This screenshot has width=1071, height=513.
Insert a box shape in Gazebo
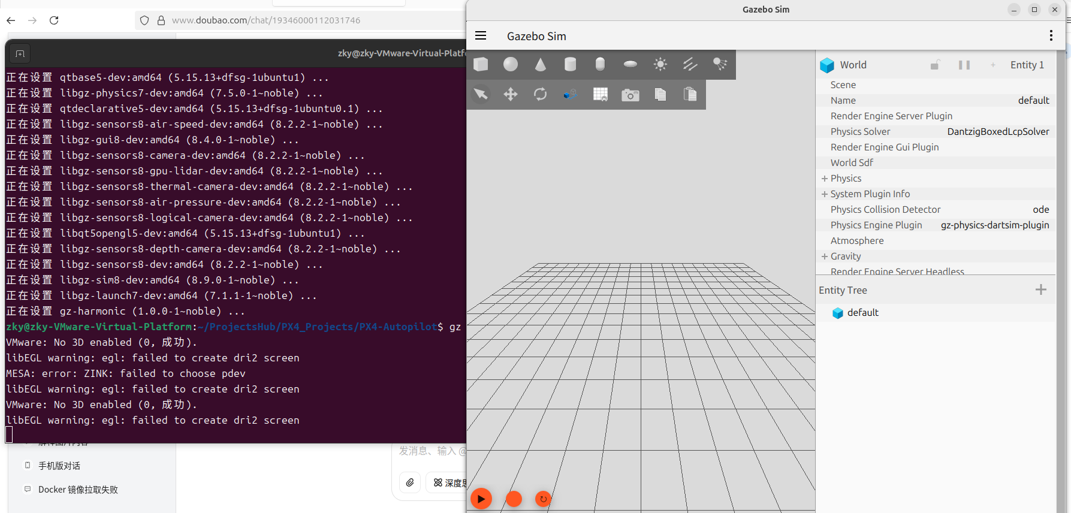[481, 64]
